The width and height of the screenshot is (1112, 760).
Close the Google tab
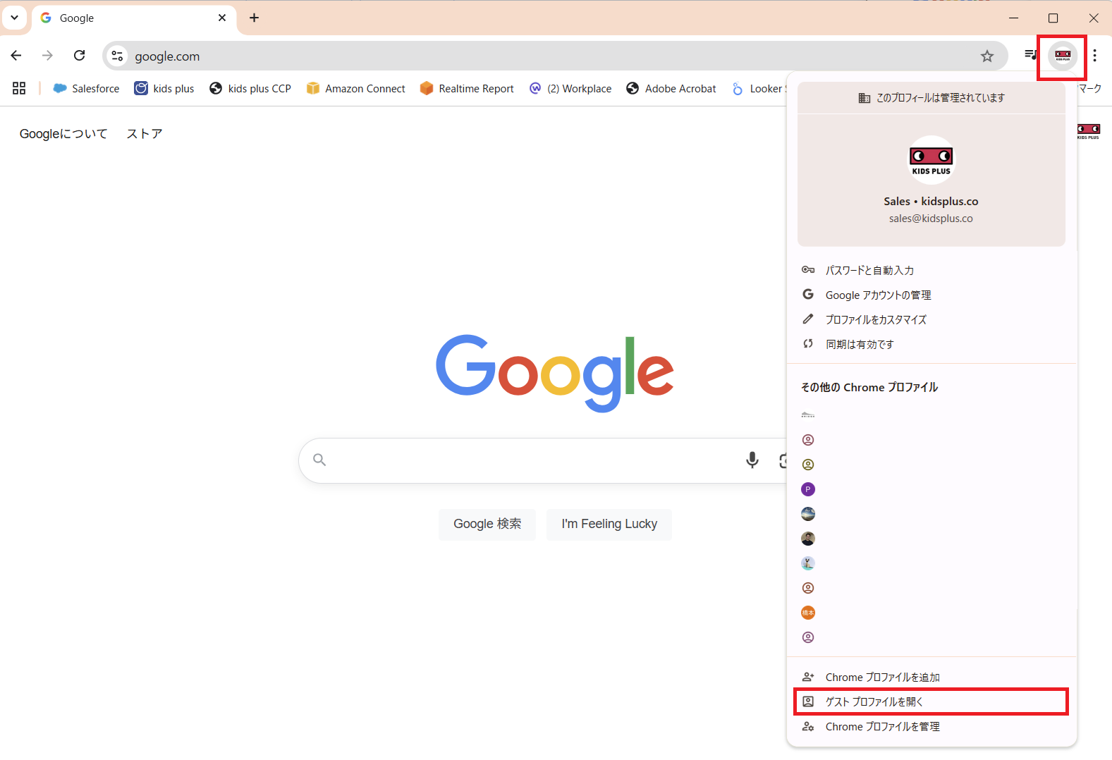pyautogui.click(x=222, y=18)
